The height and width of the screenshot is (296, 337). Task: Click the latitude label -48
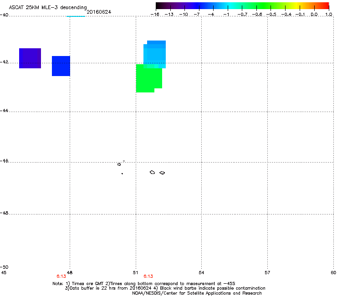tap(4, 213)
